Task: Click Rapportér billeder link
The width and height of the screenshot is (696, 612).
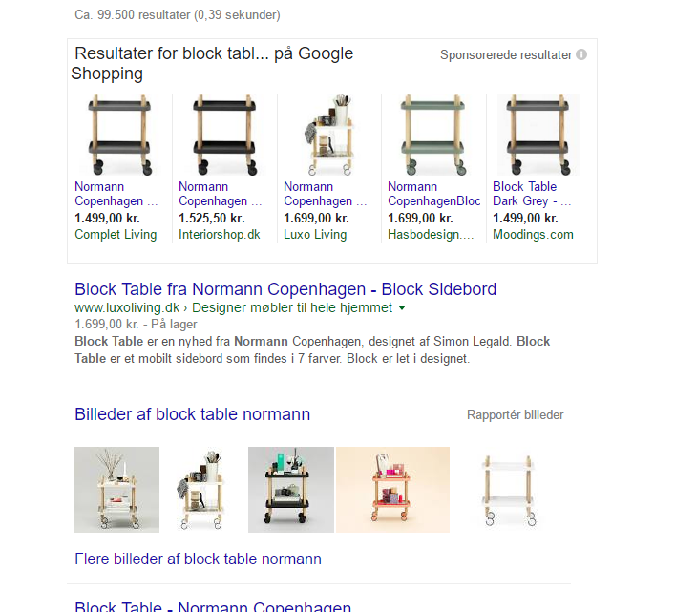Action: coord(515,415)
